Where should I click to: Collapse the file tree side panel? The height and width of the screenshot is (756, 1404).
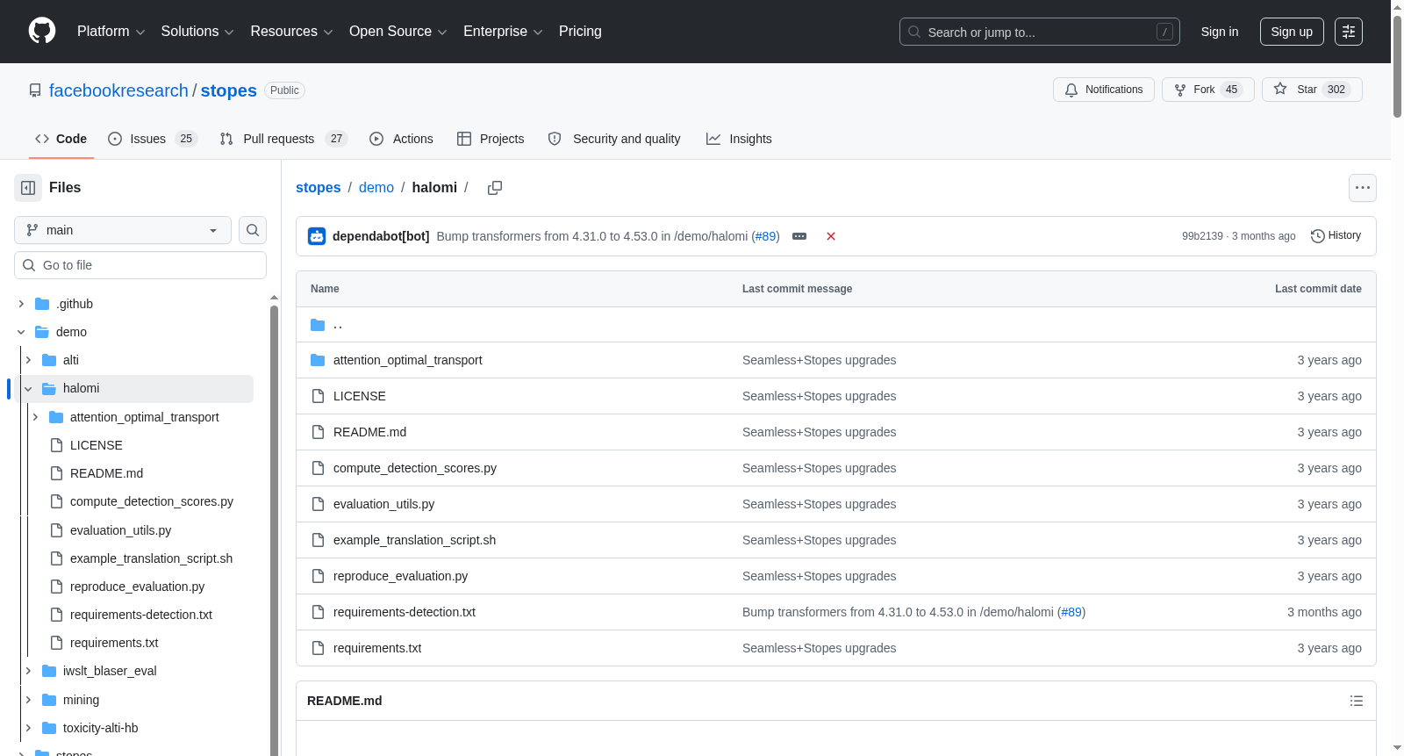[28, 188]
